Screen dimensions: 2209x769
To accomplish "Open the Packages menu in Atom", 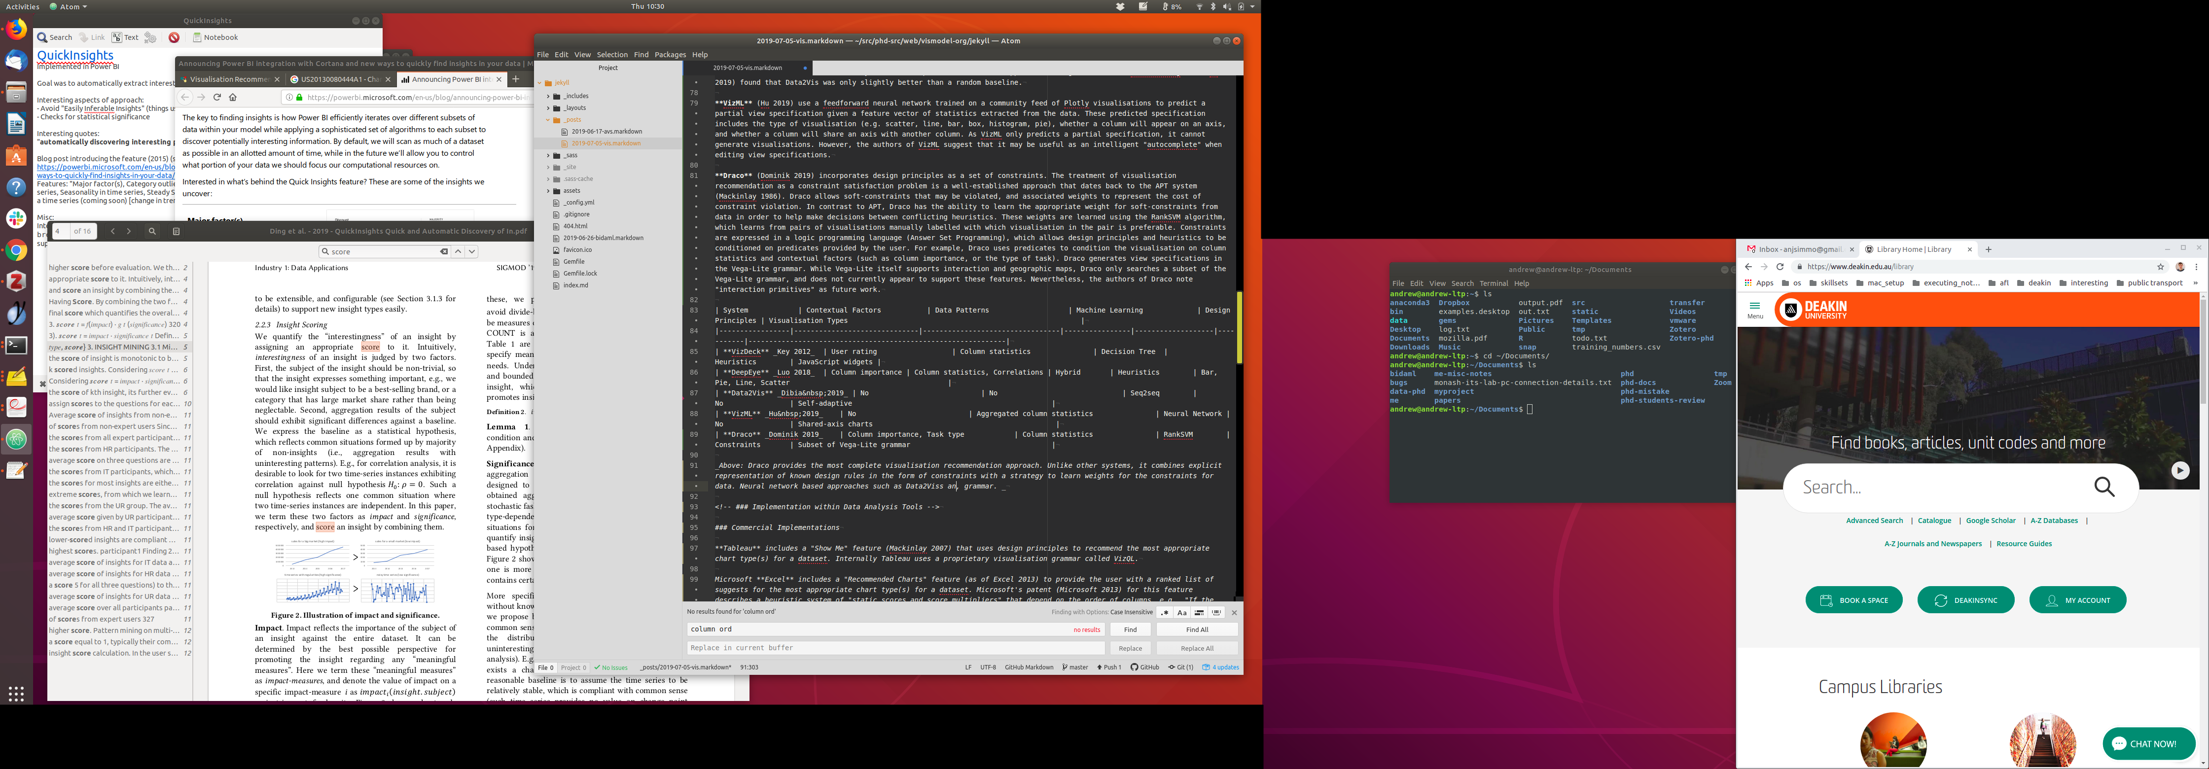I will (x=670, y=55).
